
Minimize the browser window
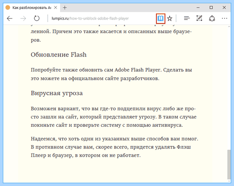coord(198,7)
